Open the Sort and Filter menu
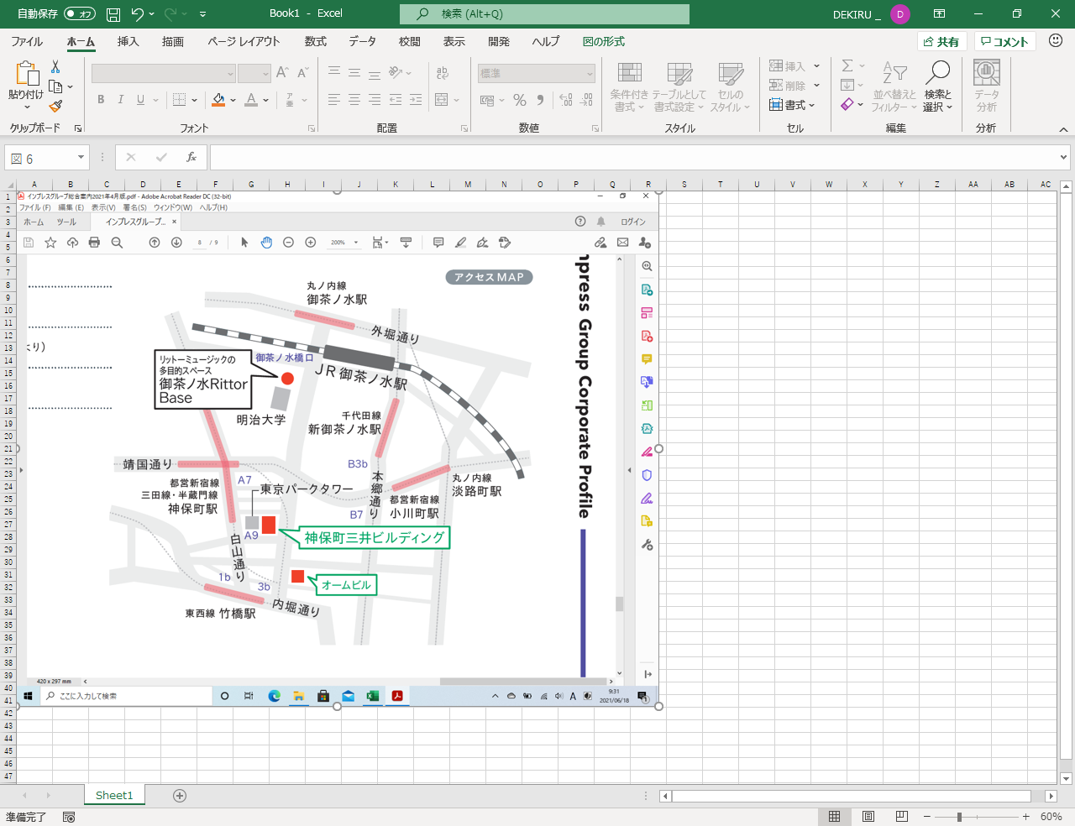 (894, 86)
